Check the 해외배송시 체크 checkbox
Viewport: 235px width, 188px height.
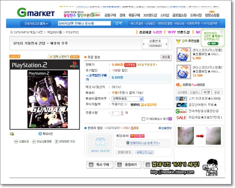click(x=143, y=119)
